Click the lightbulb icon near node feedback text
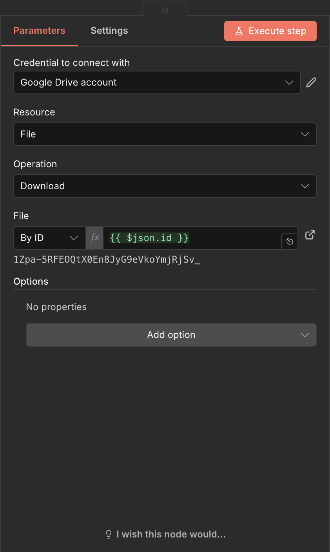 [109, 534]
